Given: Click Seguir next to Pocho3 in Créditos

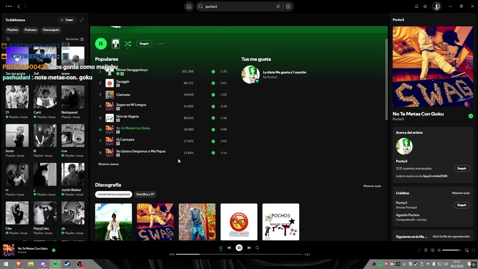Looking at the screenshot, I should pos(462,205).
